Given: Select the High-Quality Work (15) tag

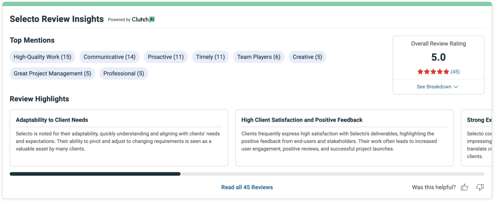Looking at the screenshot, I should pyautogui.click(x=42, y=57).
